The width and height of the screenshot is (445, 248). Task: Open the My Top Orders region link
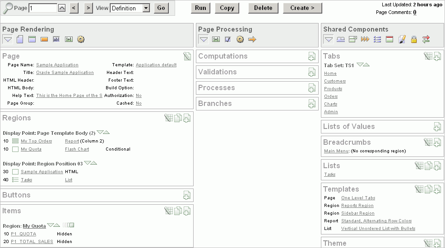point(36,141)
